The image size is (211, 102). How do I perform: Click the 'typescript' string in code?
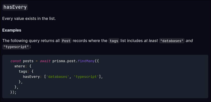point(86,77)
